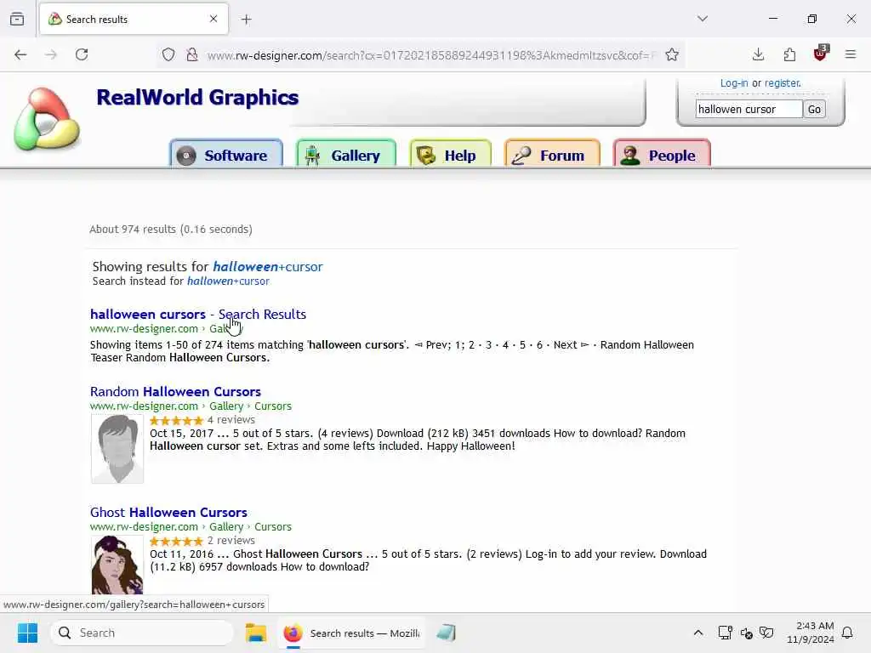Viewport: 871px width, 653px height.
Task: Click the Go search button
Action: click(x=814, y=110)
